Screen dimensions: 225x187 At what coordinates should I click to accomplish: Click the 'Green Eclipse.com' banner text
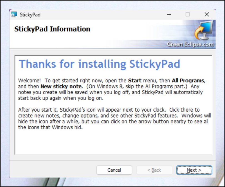(x=190, y=44)
